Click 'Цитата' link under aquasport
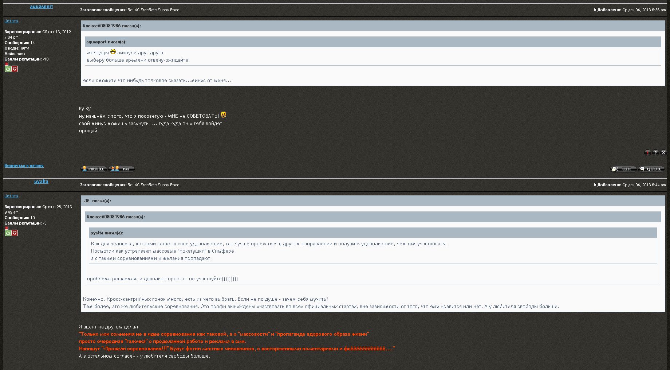The height and width of the screenshot is (370, 670). (x=11, y=21)
